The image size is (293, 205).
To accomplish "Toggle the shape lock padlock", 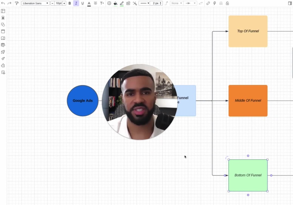I will (227, 3).
